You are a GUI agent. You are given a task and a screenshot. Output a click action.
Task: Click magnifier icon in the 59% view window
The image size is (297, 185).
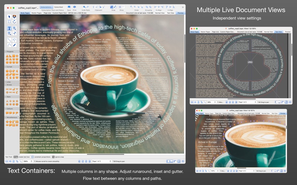point(205,102)
